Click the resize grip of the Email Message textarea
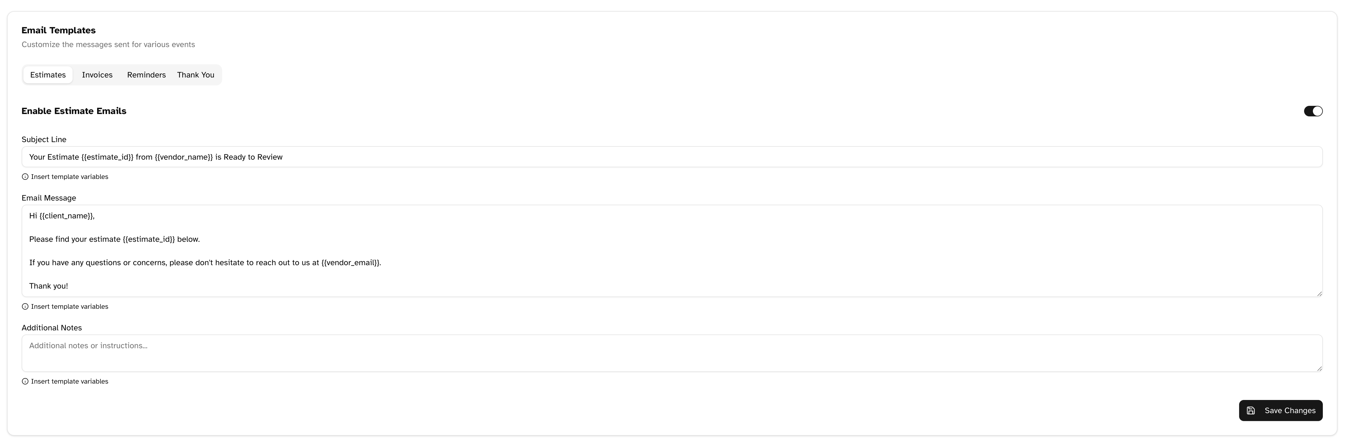The image size is (1348, 445). click(x=1319, y=293)
